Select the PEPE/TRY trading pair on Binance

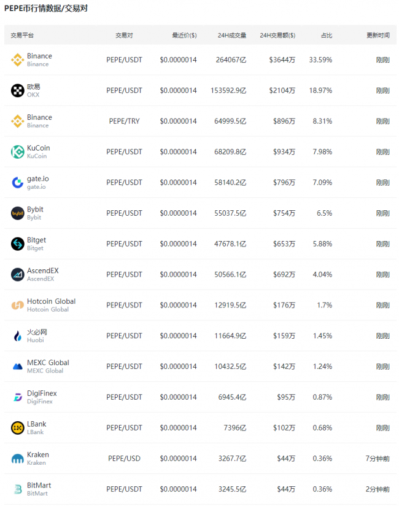124,121
